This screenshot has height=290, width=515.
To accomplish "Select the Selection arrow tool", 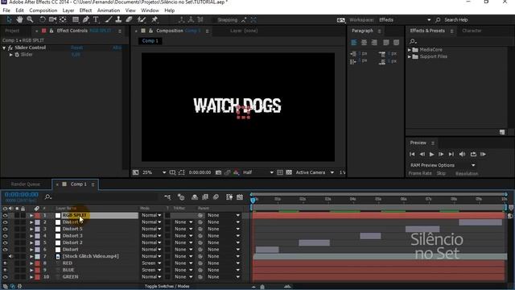I will click(9, 19).
